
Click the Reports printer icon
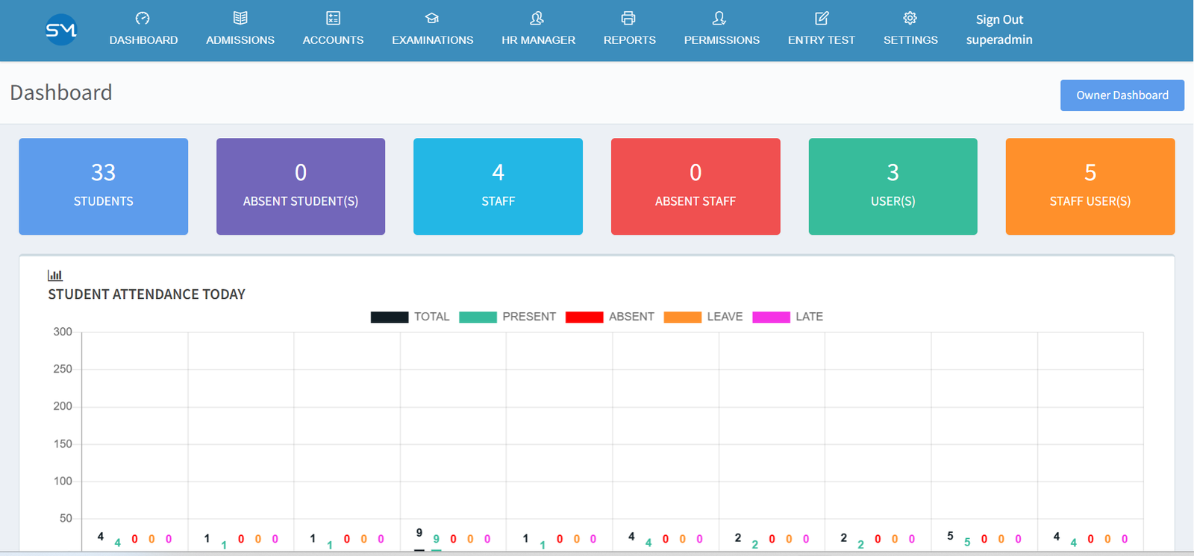[x=629, y=19]
